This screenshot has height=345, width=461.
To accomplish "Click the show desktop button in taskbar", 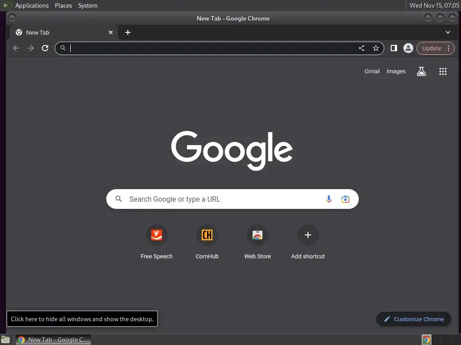I will 5,340.
